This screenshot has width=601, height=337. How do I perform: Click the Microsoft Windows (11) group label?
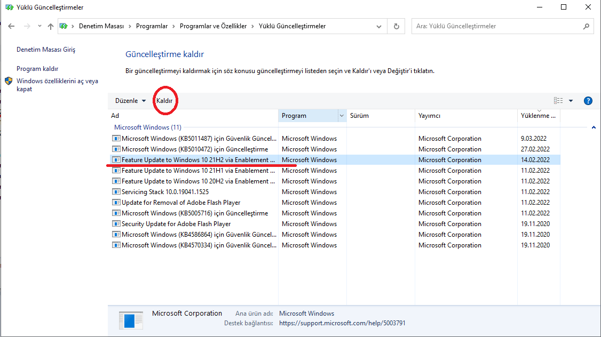[x=147, y=127]
